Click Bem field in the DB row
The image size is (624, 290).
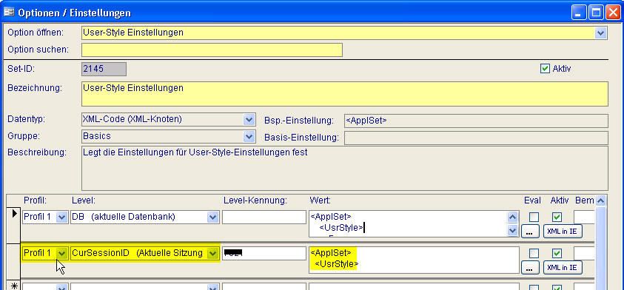click(x=584, y=217)
